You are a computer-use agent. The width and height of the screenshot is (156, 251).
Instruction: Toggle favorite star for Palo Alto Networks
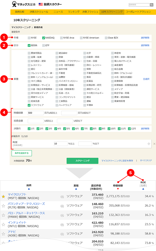coord(3,215)
